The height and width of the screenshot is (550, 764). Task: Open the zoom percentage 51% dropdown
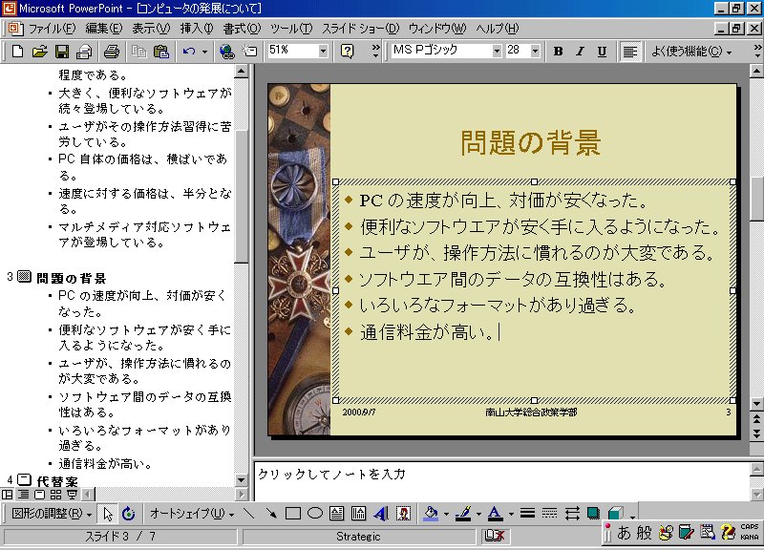[323, 52]
